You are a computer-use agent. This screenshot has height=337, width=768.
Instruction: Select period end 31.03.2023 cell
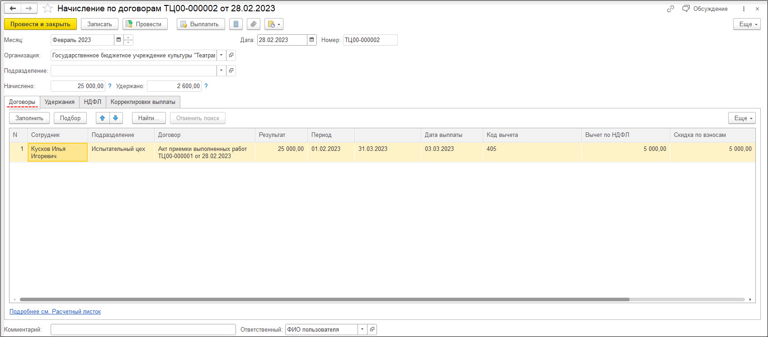(x=388, y=152)
